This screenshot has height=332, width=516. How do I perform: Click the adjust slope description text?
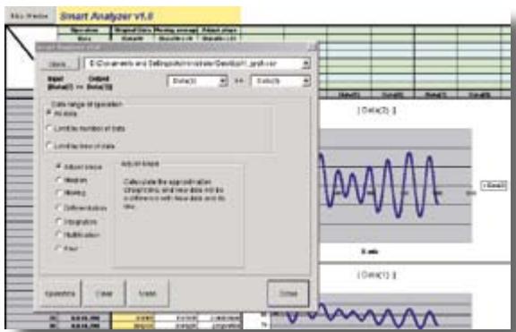[175, 194]
